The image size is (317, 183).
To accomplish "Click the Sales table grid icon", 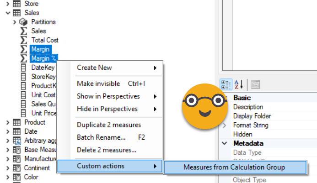I will click(16, 13).
